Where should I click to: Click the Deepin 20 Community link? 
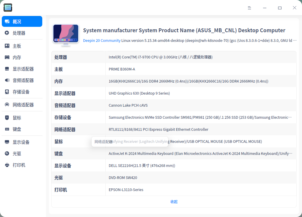[102, 41]
